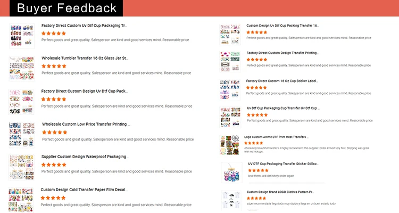Open "Factory Direct Custom Design Transfer Printing" link
The height and width of the screenshot is (213, 399).
pyautogui.click(x=282, y=53)
